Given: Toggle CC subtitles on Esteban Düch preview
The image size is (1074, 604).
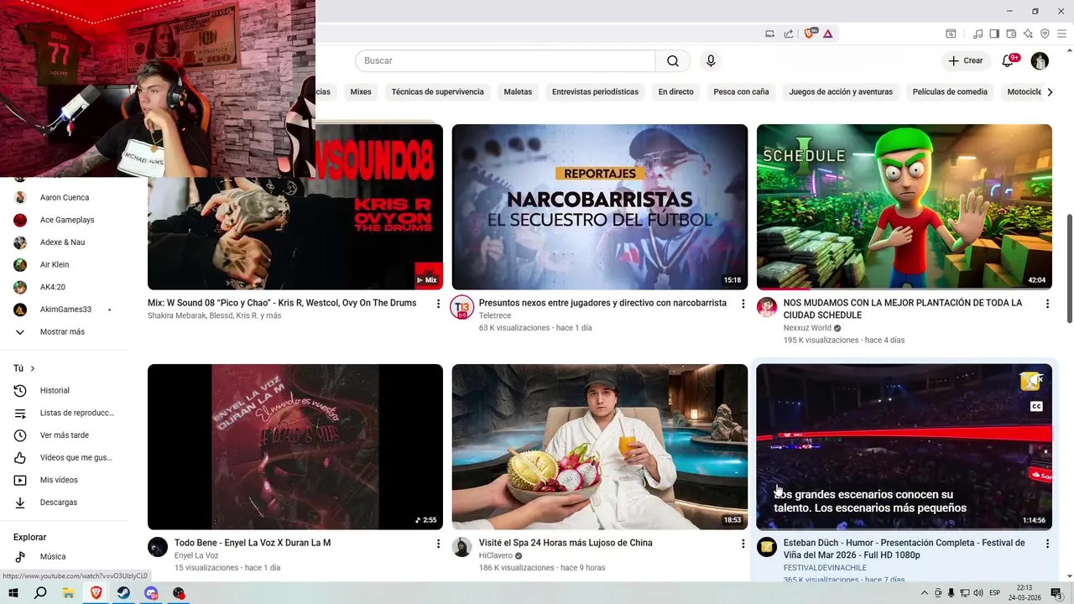Looking at the screenshot, I should (x=1036, y=407).
